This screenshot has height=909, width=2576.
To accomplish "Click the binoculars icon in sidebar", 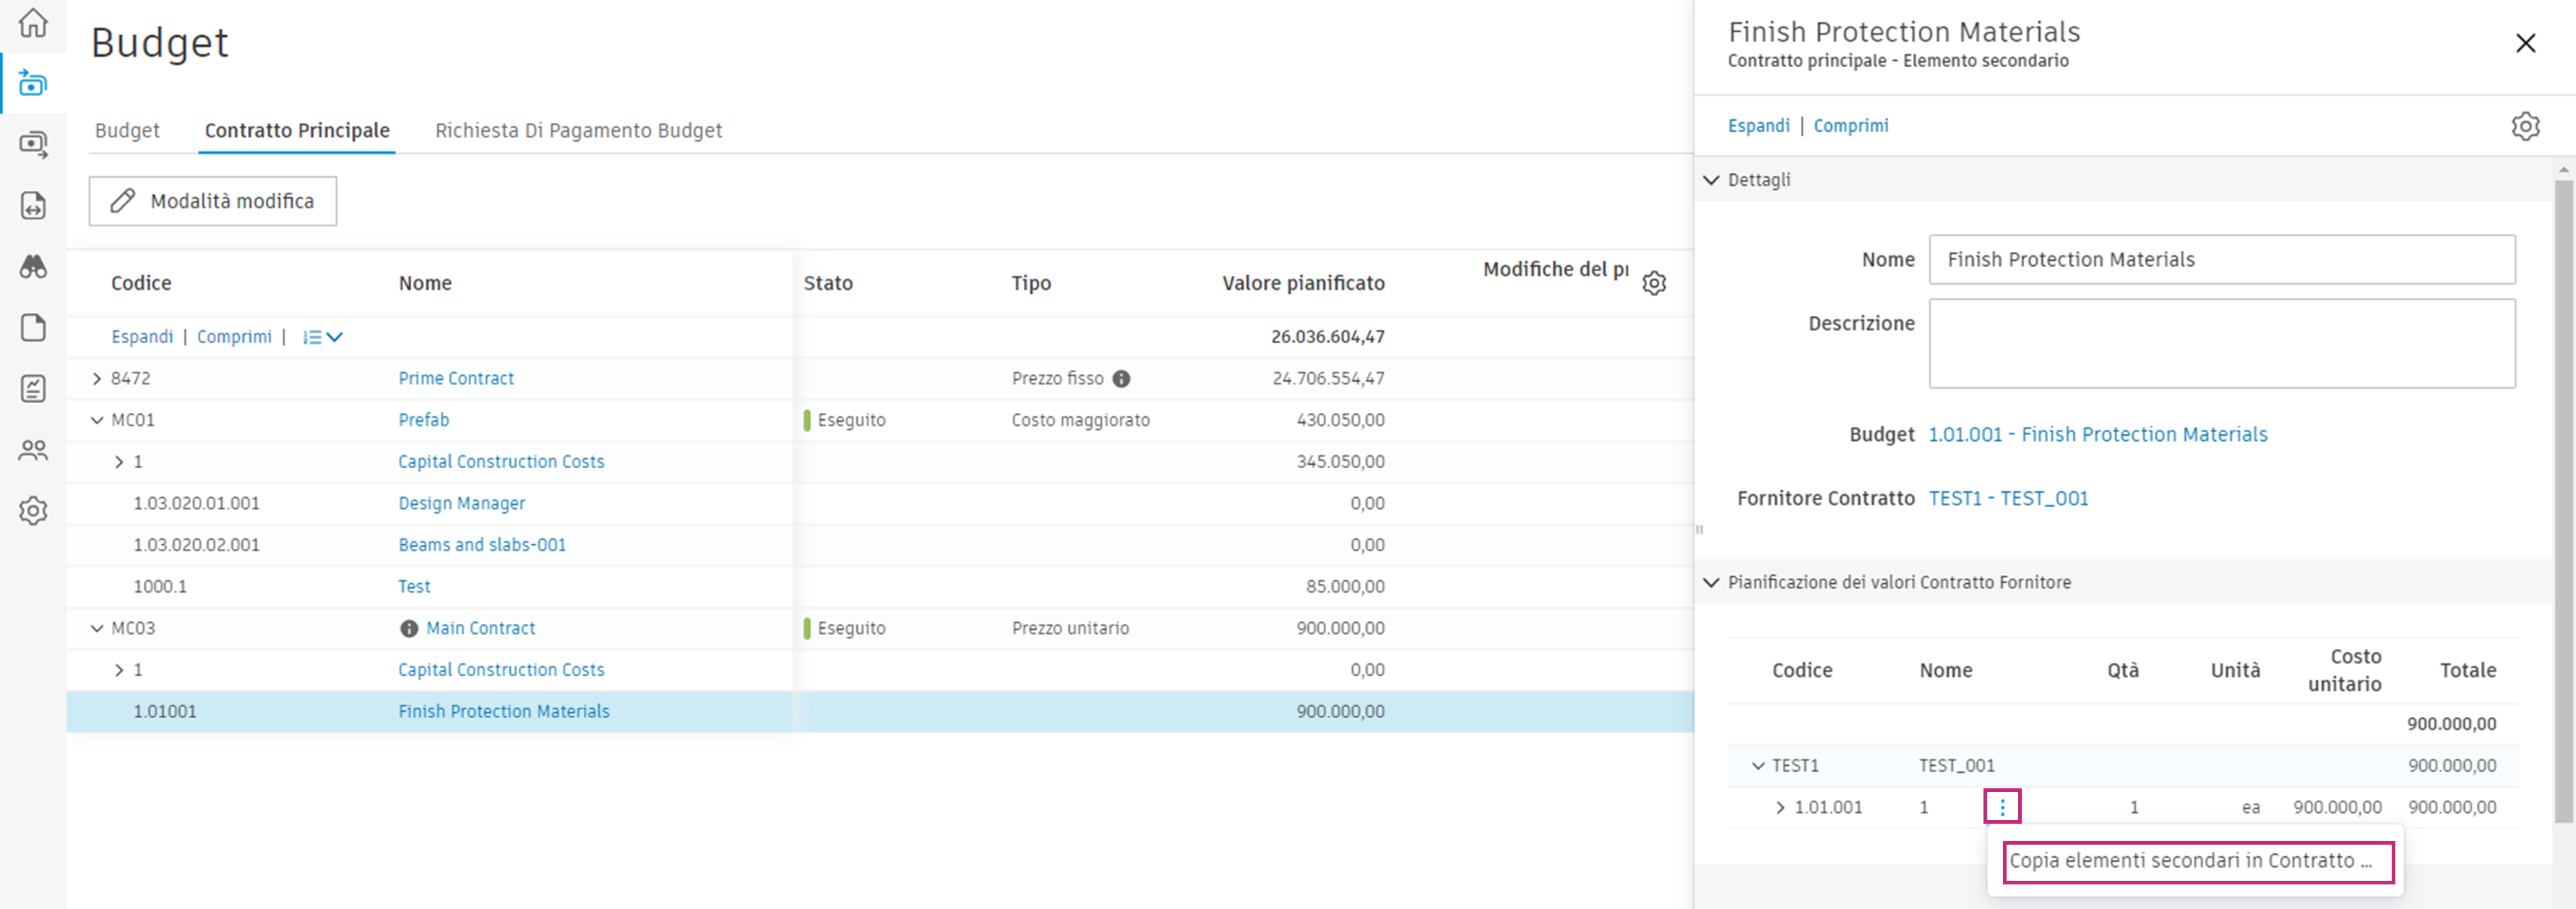I will pyautogui.click(x=33, y=266).
